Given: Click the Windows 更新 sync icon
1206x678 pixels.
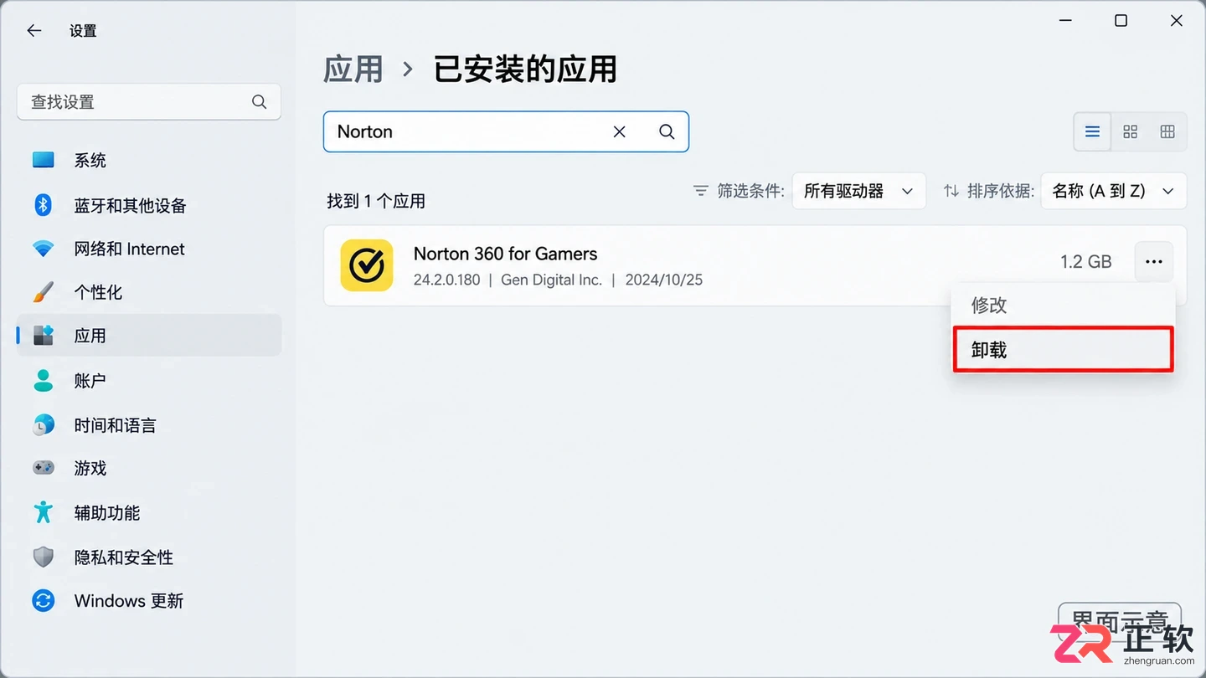Looking at the screenshot, I should click(x=43, y=600).
